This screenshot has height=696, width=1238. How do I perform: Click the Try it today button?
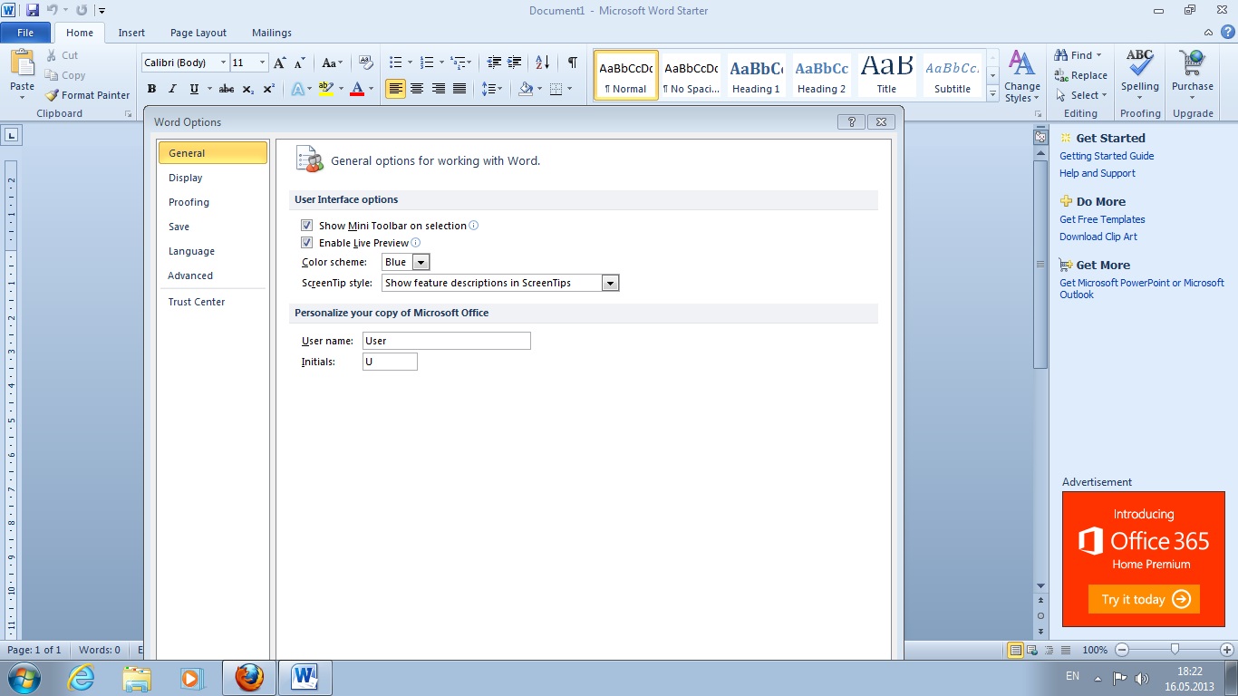1144,599
